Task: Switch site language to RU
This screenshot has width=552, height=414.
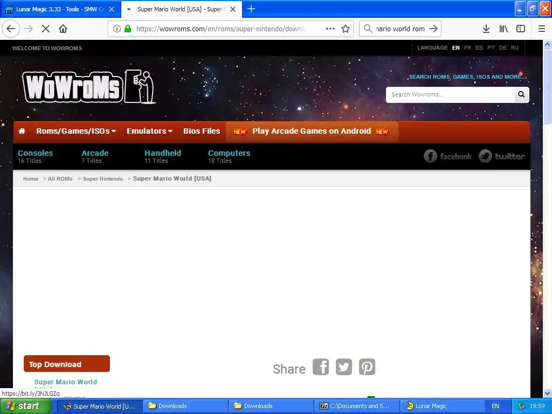Action: 515,48
